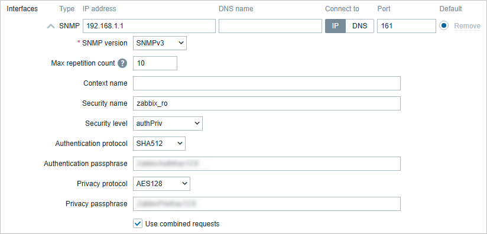The image size is (487, 234).
Task: Toggle the Use combined requests checkbox
Action: 138,223
